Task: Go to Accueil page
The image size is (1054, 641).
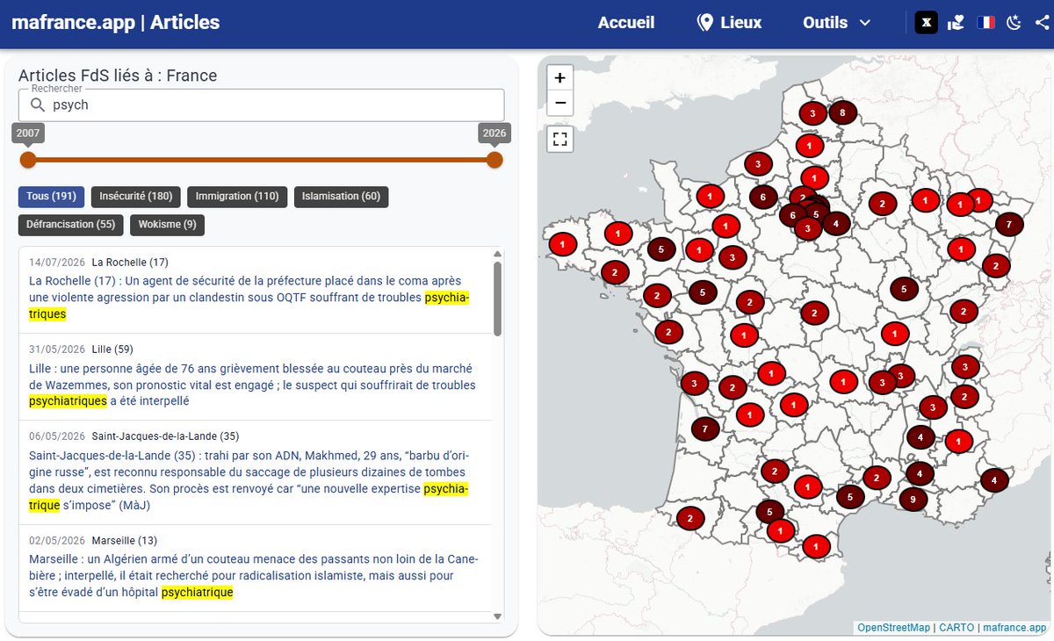Action: (x=626, y=23)
